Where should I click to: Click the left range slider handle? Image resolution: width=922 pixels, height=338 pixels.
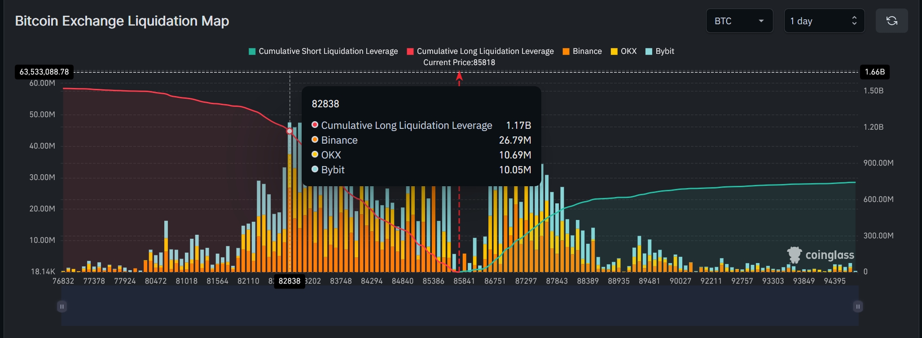(x=62, y=307)
